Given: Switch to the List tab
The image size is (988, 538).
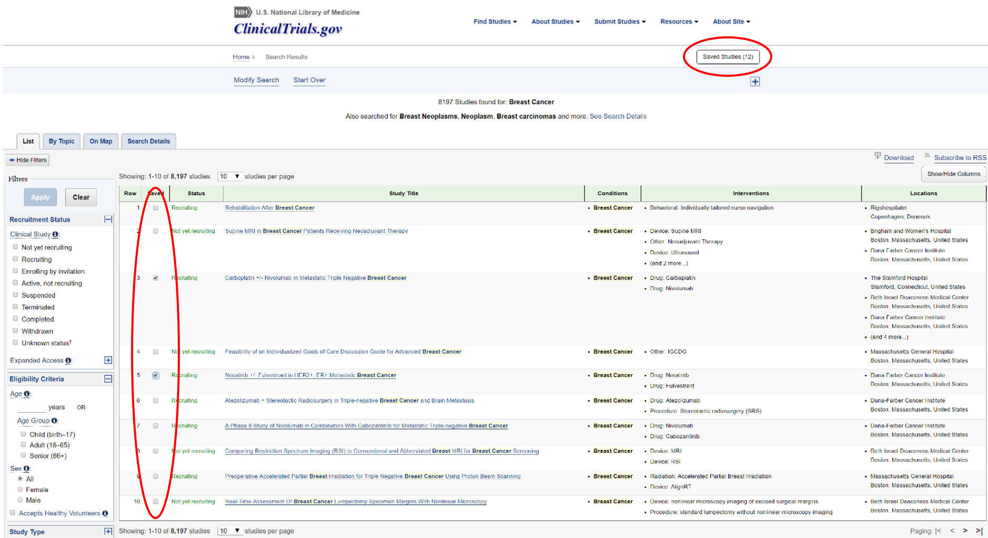Looking at the screenshot, I should (28, 141).
